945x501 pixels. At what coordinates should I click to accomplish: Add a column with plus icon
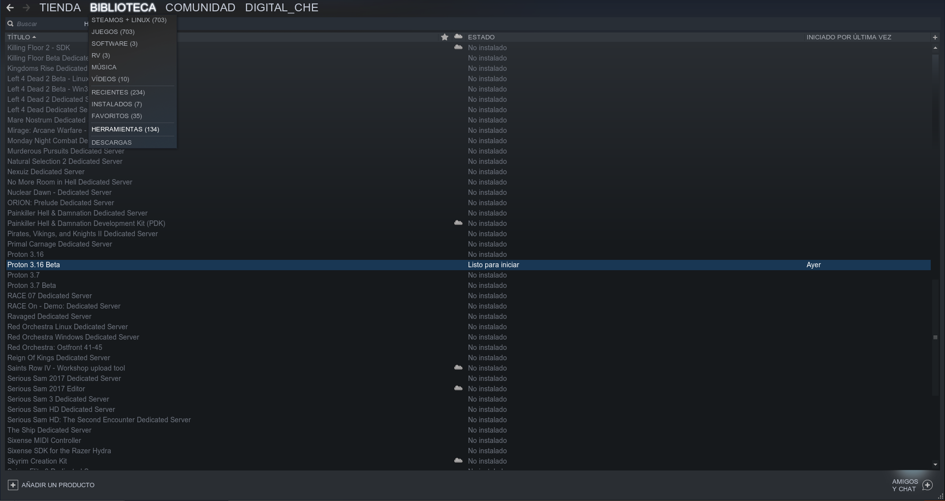(935, 37)
